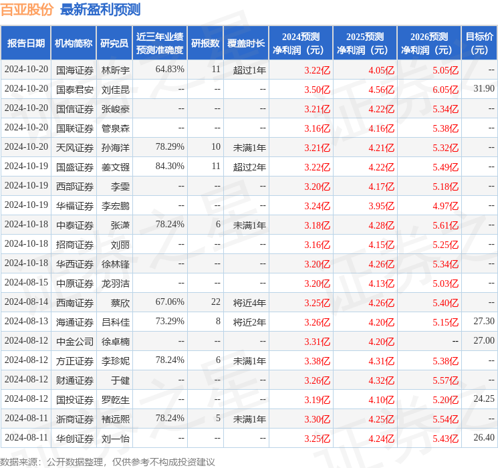Select the 天风证券 institution cell
This screenshot has height=468, width=498.
click(75, 148)
